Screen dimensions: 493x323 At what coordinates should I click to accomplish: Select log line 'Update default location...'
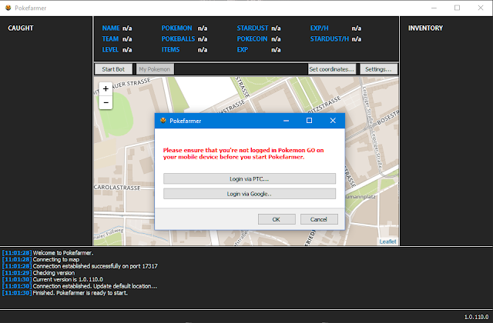pyautogui.click(x=95, y=286)
